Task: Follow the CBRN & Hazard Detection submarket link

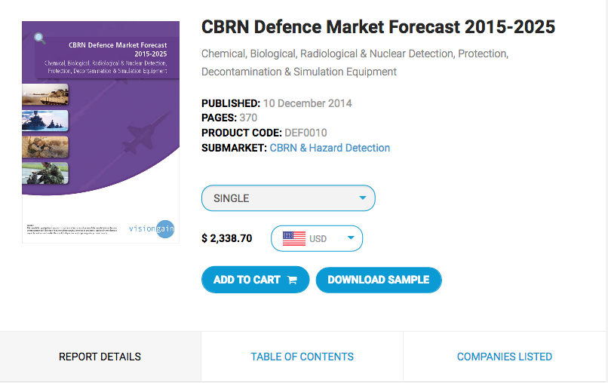Action: coord(330,148)
